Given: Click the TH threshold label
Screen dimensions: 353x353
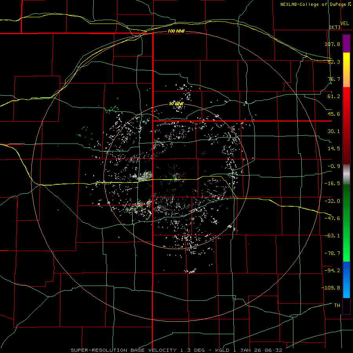Looking at the screenshot, I should (x=337, y=306).
